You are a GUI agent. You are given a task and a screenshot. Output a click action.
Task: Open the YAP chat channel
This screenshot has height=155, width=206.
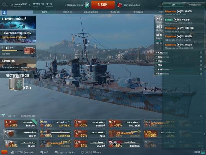(x=44, y=152)
